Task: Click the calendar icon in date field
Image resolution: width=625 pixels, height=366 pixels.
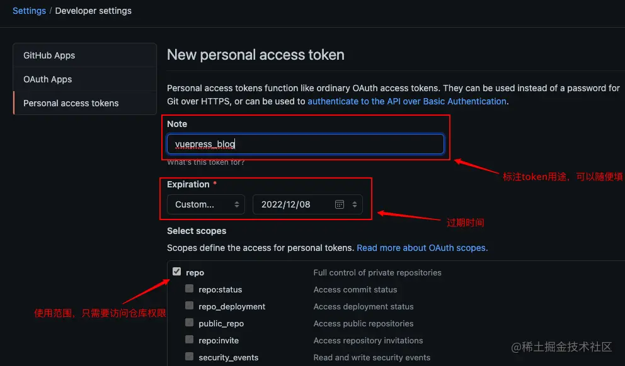Action: click(339, 204)
